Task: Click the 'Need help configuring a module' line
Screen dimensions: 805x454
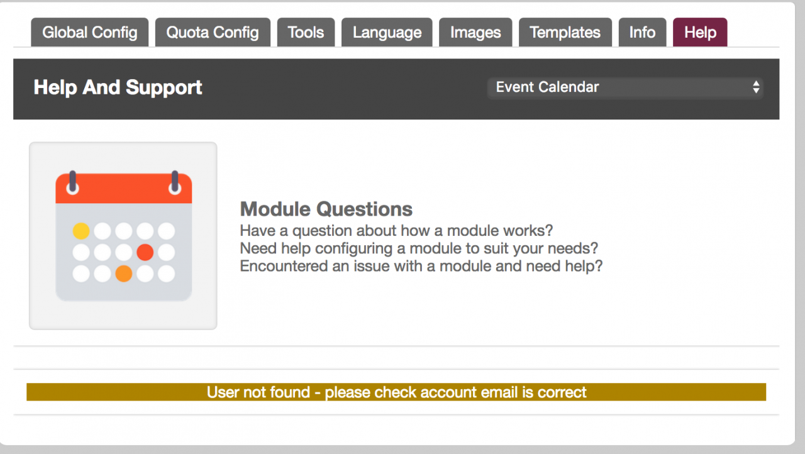Action: (419, 248)
